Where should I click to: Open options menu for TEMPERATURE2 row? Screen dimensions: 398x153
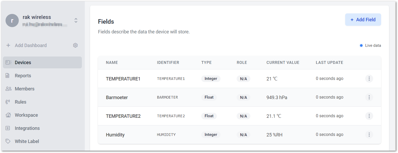click(x=369, y=116)
